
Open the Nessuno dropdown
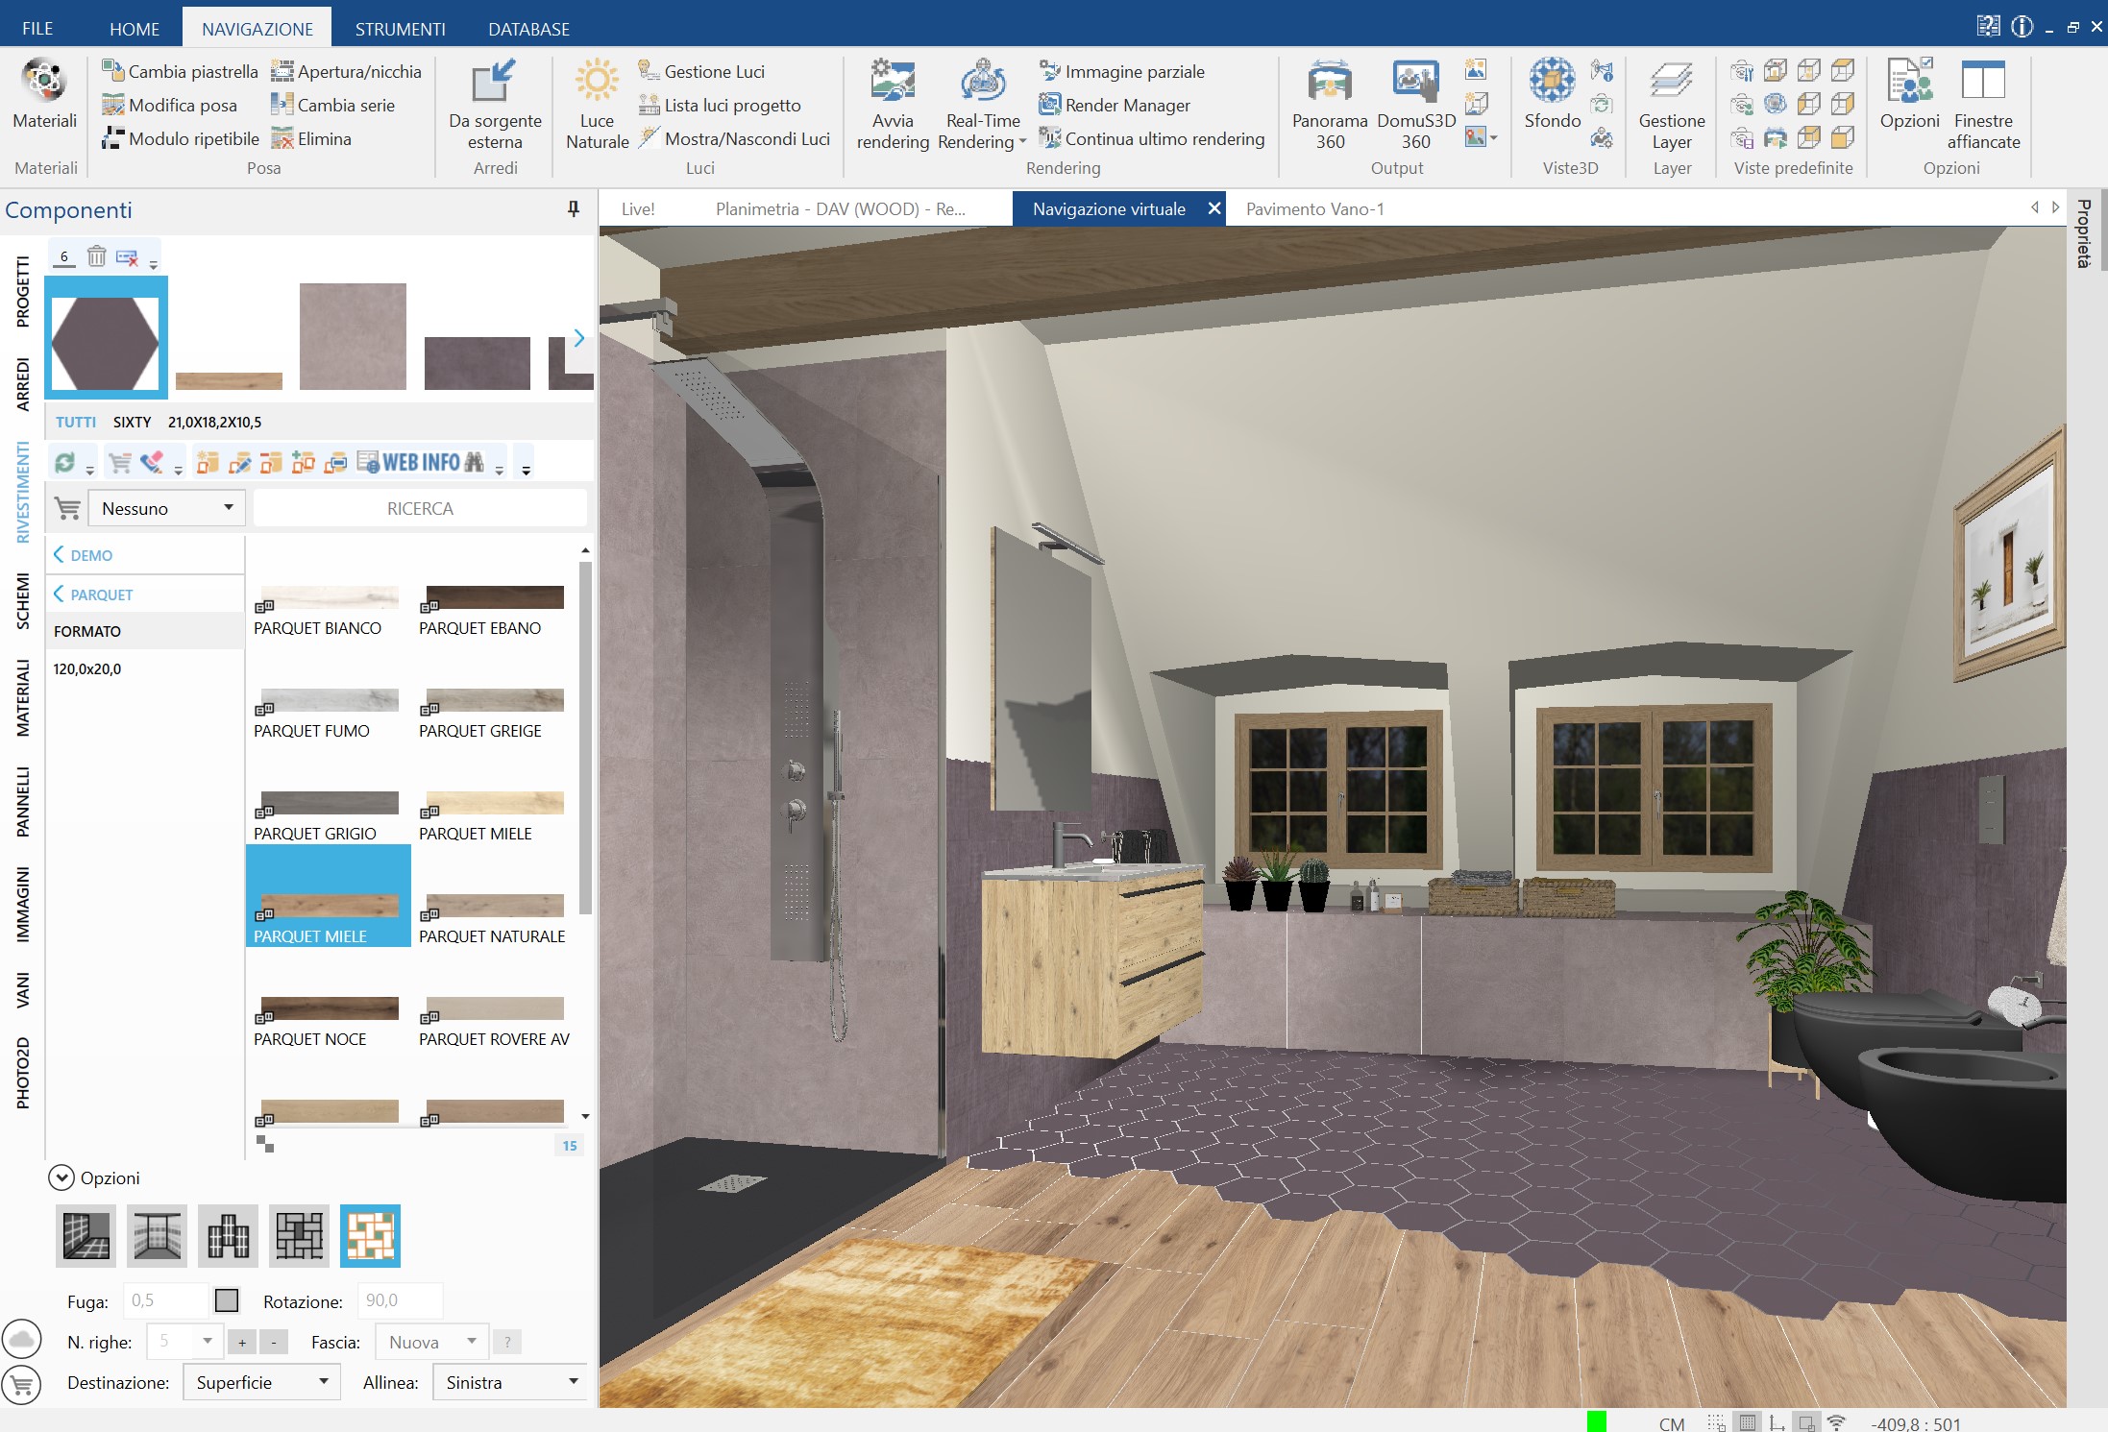[167, 508]
